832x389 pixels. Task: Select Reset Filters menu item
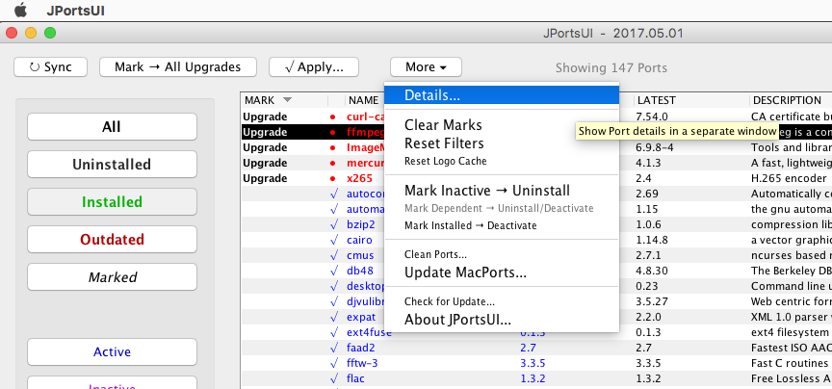pos(444,143)
